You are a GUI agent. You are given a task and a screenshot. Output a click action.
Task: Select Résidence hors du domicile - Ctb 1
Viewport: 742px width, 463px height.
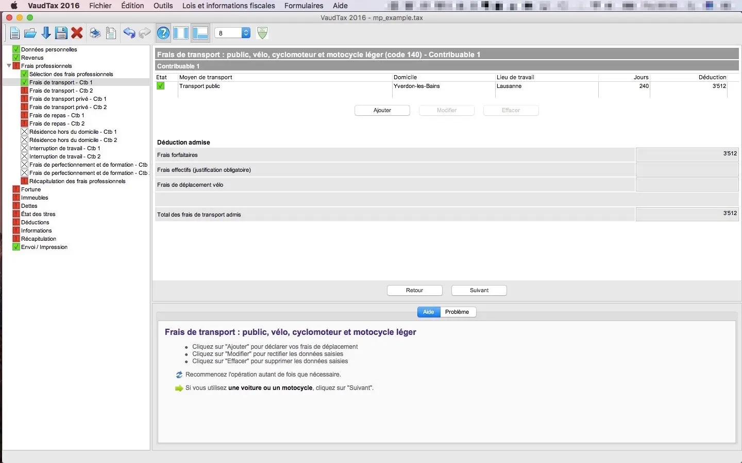point(73,132)
